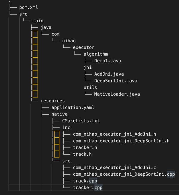Open com_nihao_executor_jni_DeepSortJni.h header

[x=121, y=141]
